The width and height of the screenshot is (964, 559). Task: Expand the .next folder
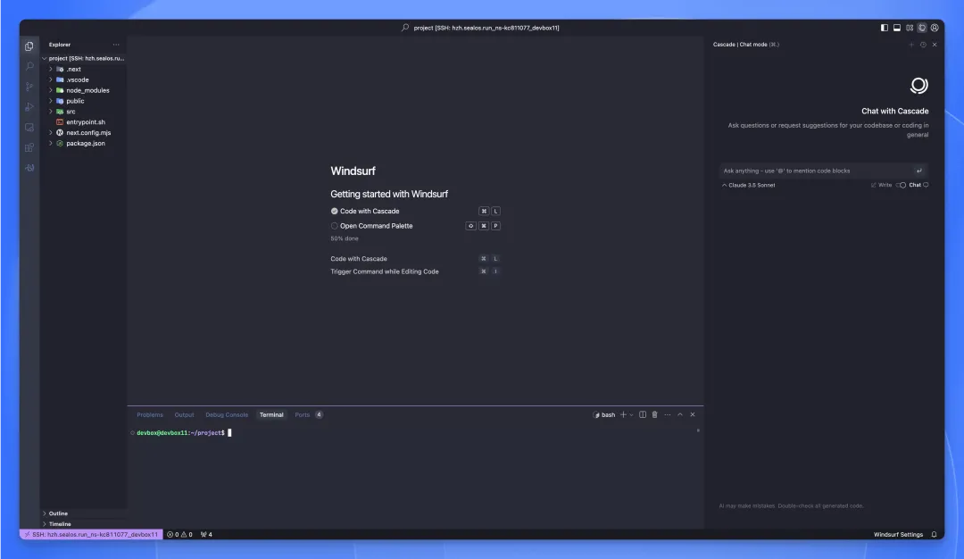coord(51,69)
